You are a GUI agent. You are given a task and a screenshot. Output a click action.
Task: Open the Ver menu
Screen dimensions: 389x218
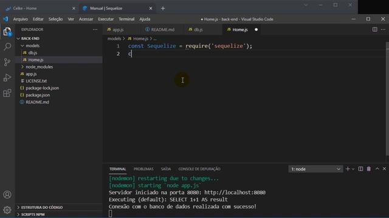coord(71,19)
